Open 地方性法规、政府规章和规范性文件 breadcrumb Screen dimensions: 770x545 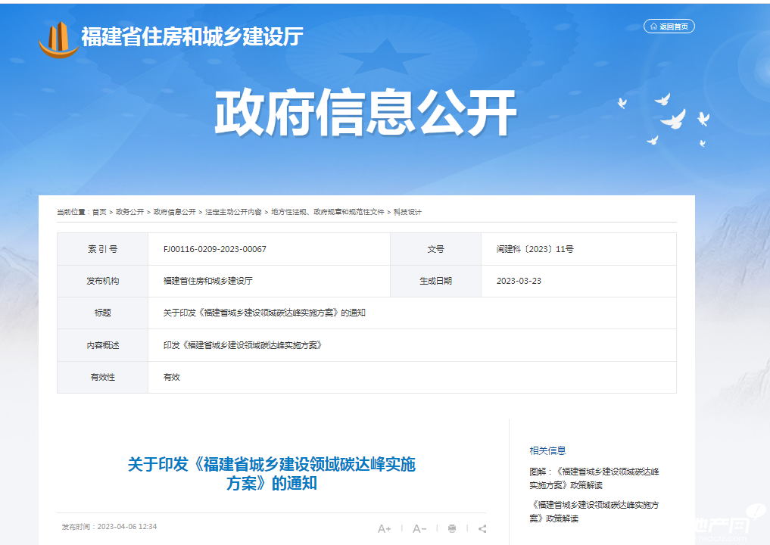tap(328, 212)
